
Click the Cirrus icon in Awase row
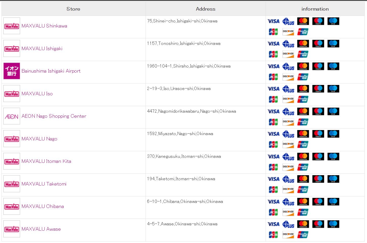[333, 224]
